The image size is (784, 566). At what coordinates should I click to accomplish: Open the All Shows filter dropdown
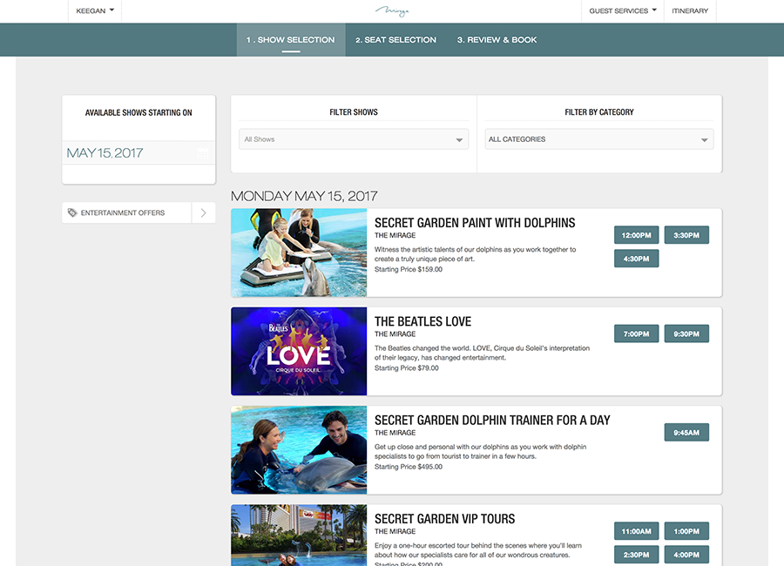pos(354,139)
